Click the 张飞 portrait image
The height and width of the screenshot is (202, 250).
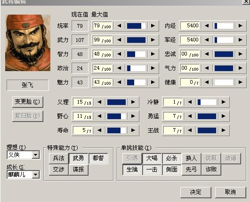pyautogui.click(x=28, y=43)
